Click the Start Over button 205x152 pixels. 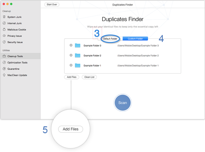pos(52,5)
